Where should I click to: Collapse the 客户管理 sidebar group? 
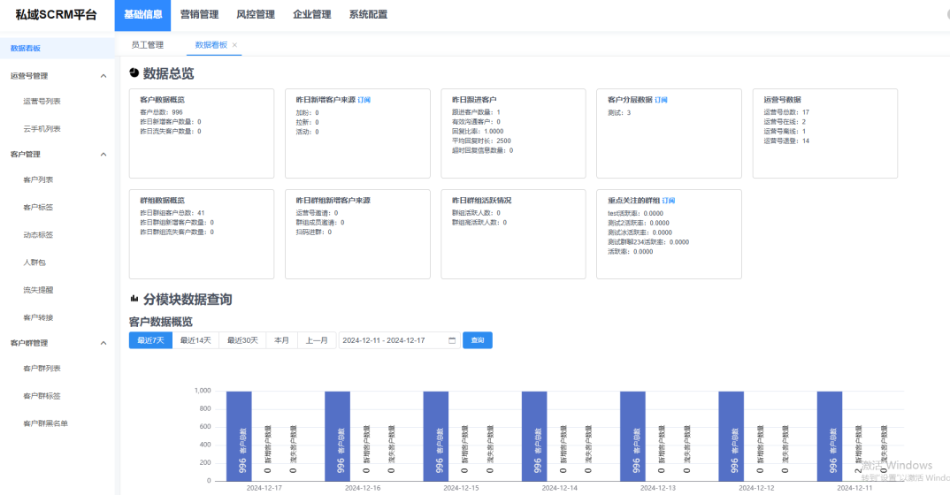(103, 155)
